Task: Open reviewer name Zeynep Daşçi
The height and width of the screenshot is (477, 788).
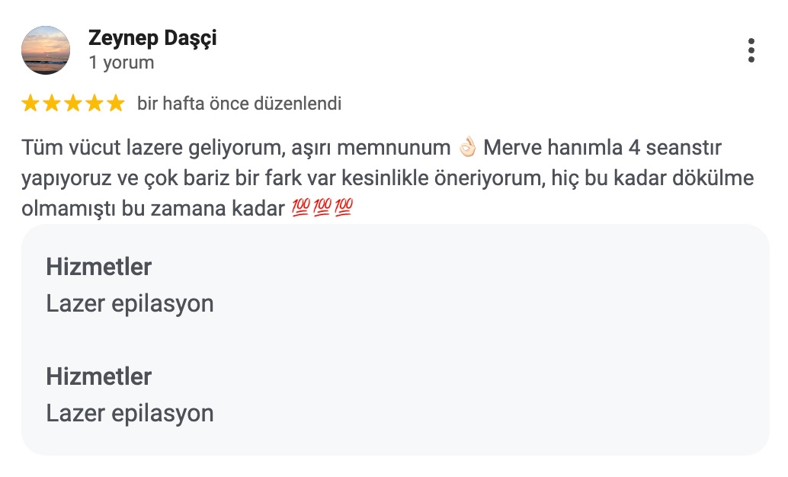Action: click(x=152, y=37)
